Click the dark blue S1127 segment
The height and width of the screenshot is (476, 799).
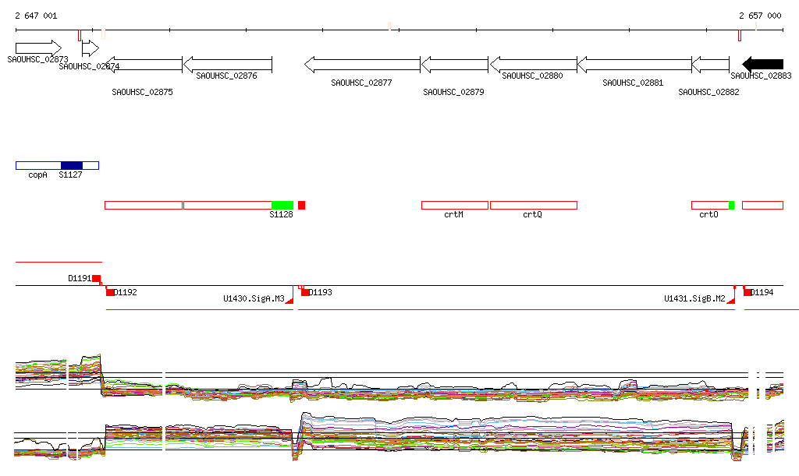[x=72, y=165]
